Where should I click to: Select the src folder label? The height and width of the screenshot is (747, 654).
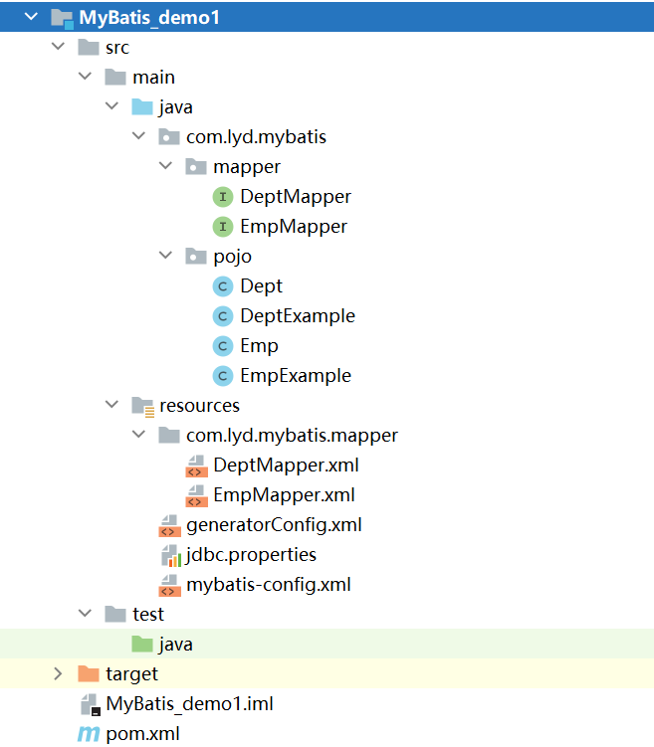(117, 48)
